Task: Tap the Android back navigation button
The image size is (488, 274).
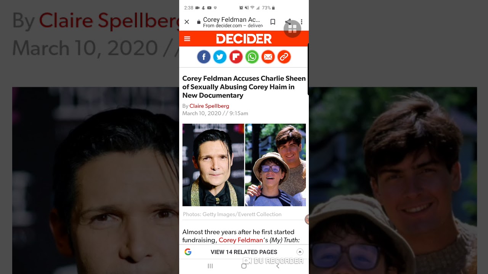Action: coord(278,266)
